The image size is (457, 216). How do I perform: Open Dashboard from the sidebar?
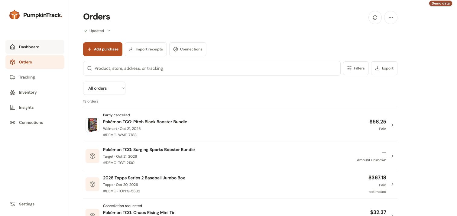pyautogui.click(x=35, y=47)
